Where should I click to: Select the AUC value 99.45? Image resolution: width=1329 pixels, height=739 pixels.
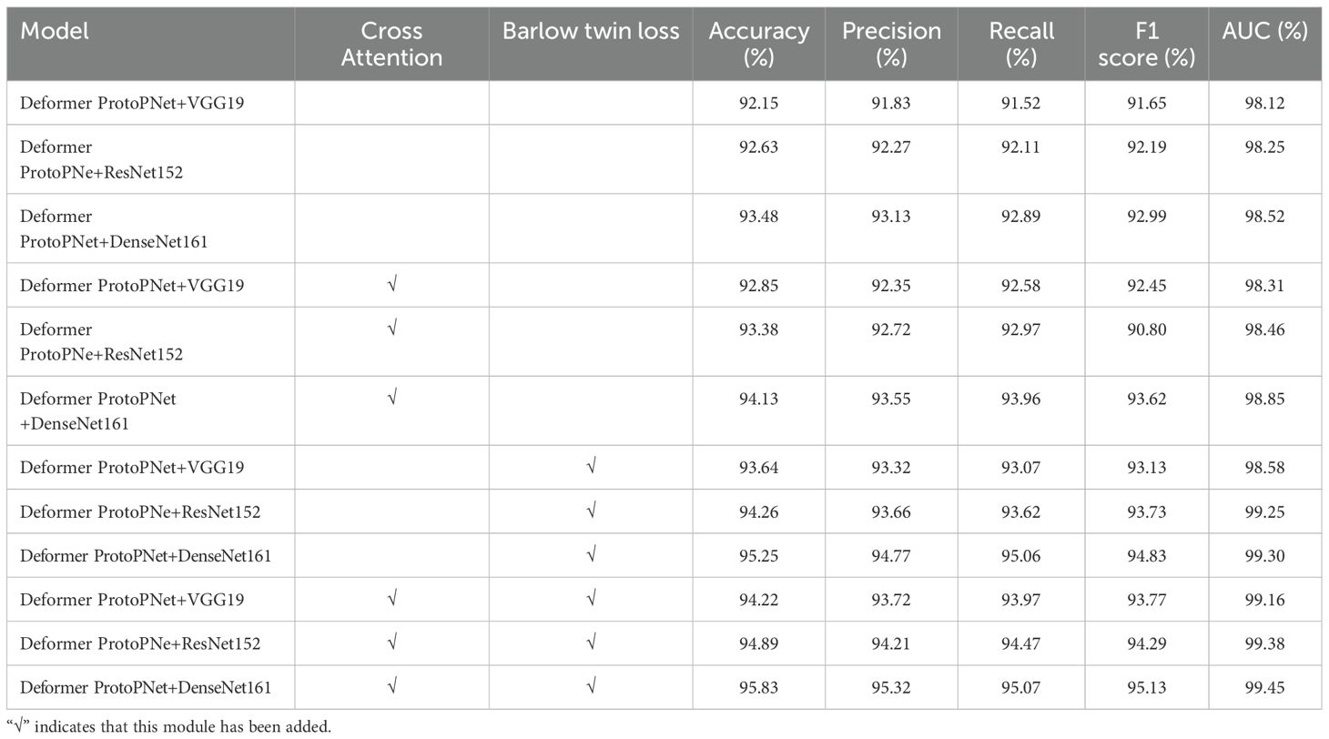[x=1265, y=688]
